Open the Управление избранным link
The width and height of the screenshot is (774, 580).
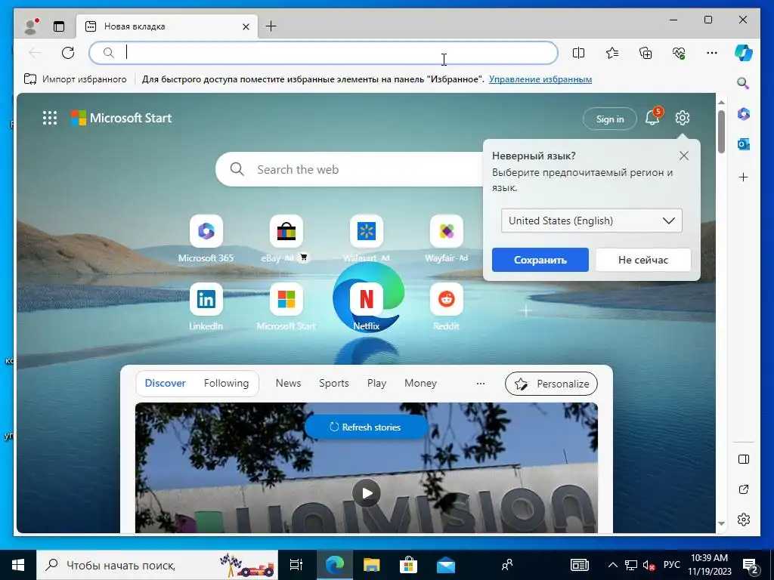tap(540, 79)
